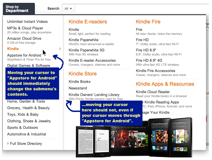Click "Small, light, perfect for reading" text
The height and width of the screenshot is (160, 212).
90,34
